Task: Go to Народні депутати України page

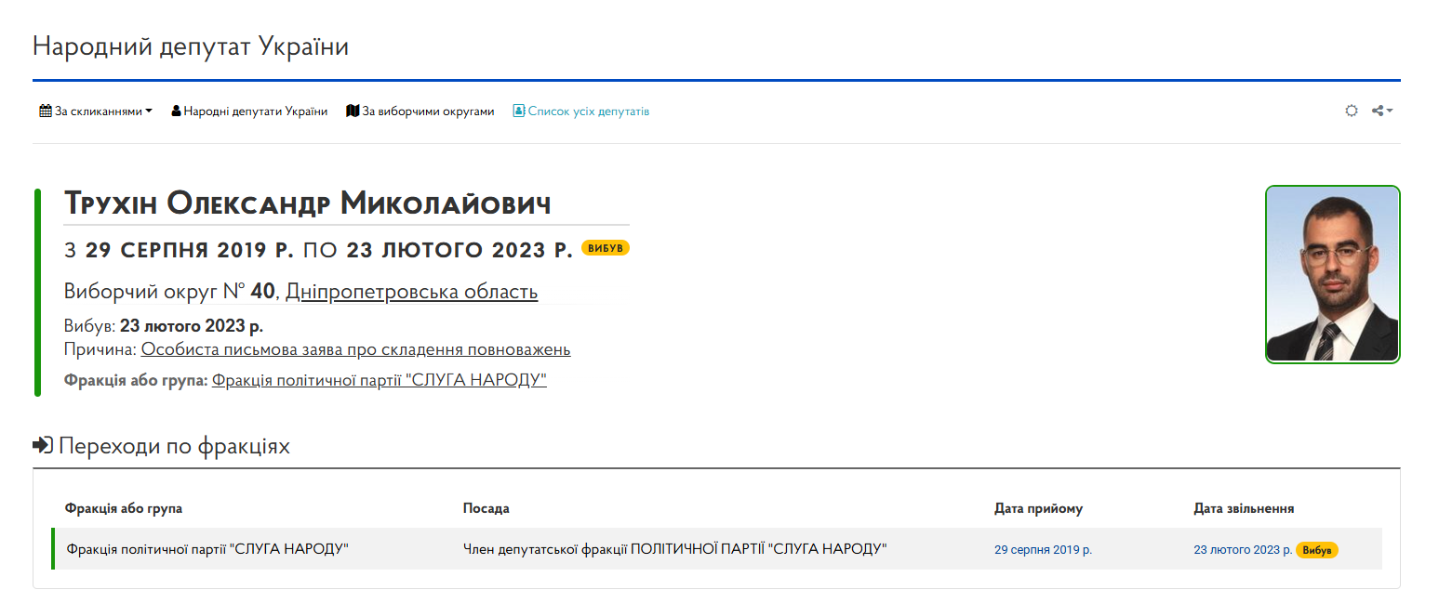Action: coord(249,111)
